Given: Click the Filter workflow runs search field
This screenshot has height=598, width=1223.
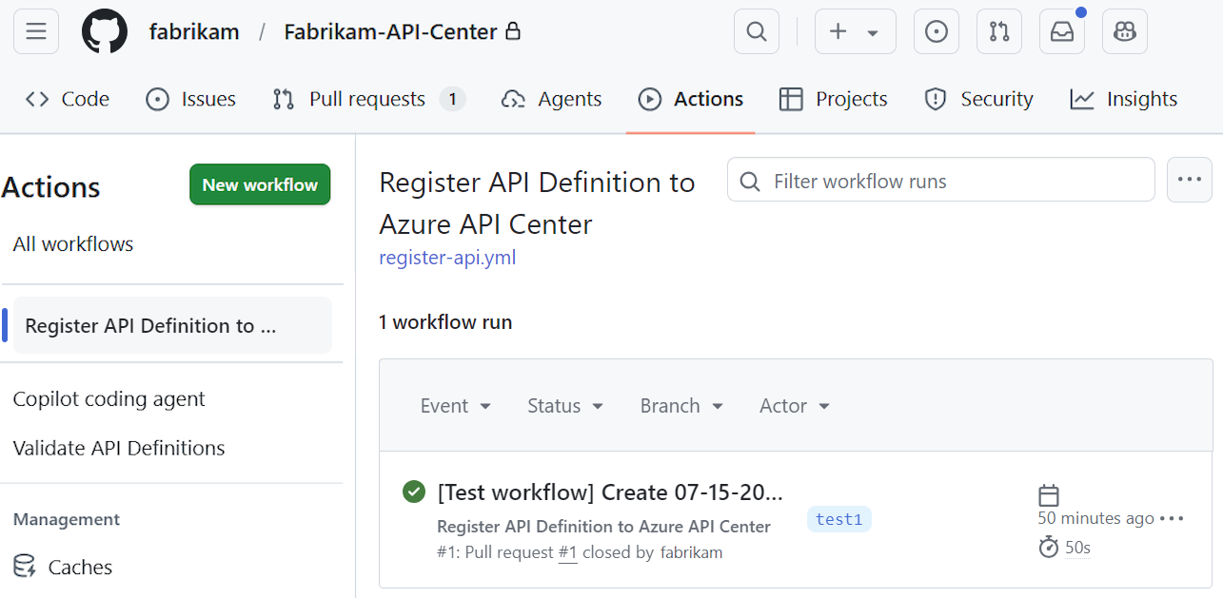Looking at the screenshot, I should click(x=940, y=180).
